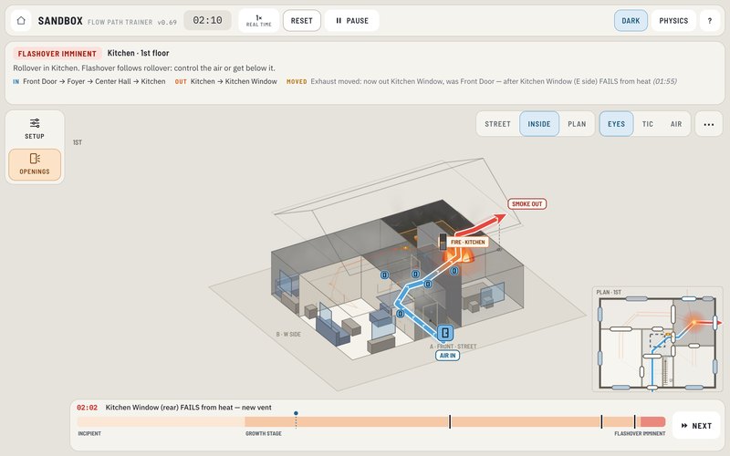Click the blue playhead dot on the timeline

[x=296, y=413]
